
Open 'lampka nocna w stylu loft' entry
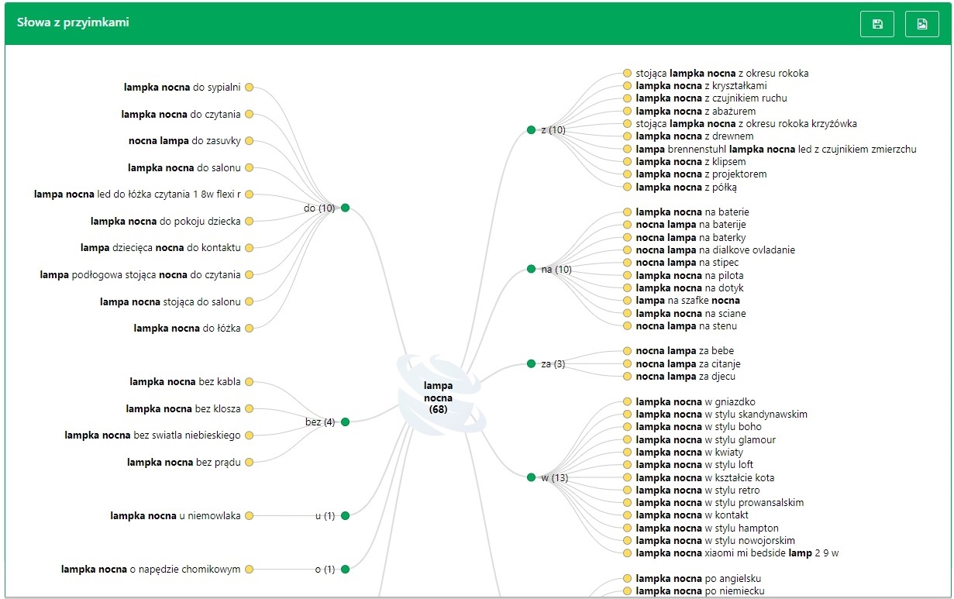coord(694,465)
